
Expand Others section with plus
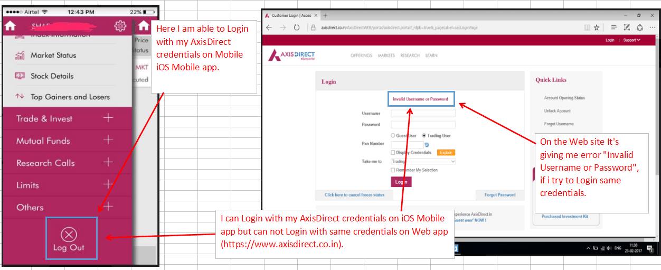[108, 207]
